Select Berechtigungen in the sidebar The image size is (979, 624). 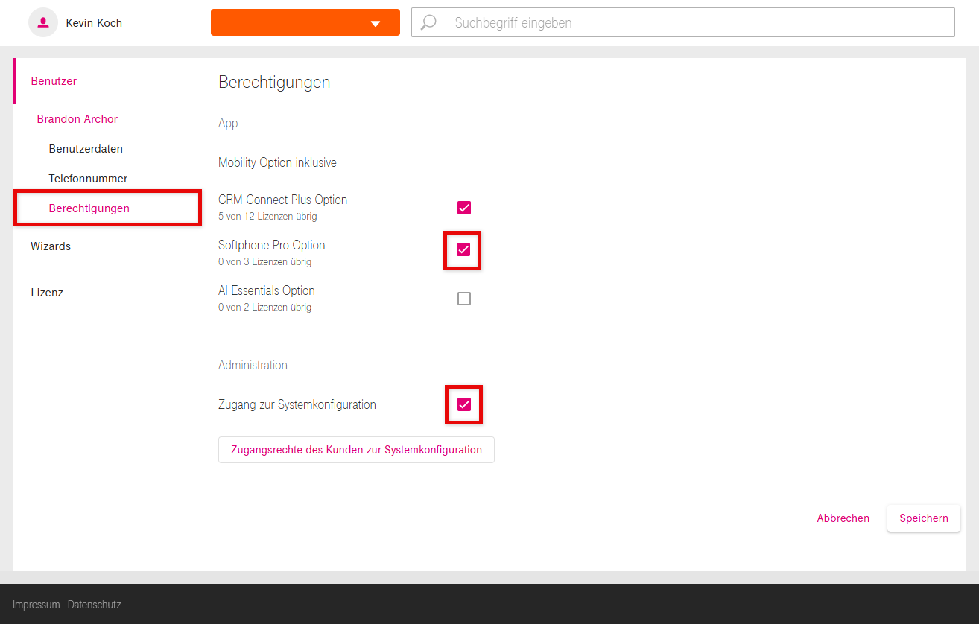tap(89, 208)
